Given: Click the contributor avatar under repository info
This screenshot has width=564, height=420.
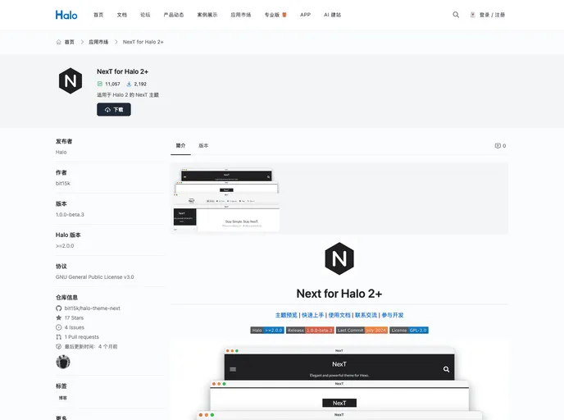Looking at the screenshot, I should [63, 362].
